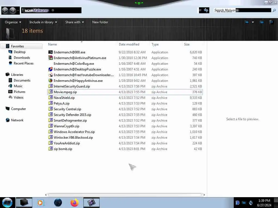Open the movie editor taskbar button
Screen dimensions: 278x208
(91, 203)
